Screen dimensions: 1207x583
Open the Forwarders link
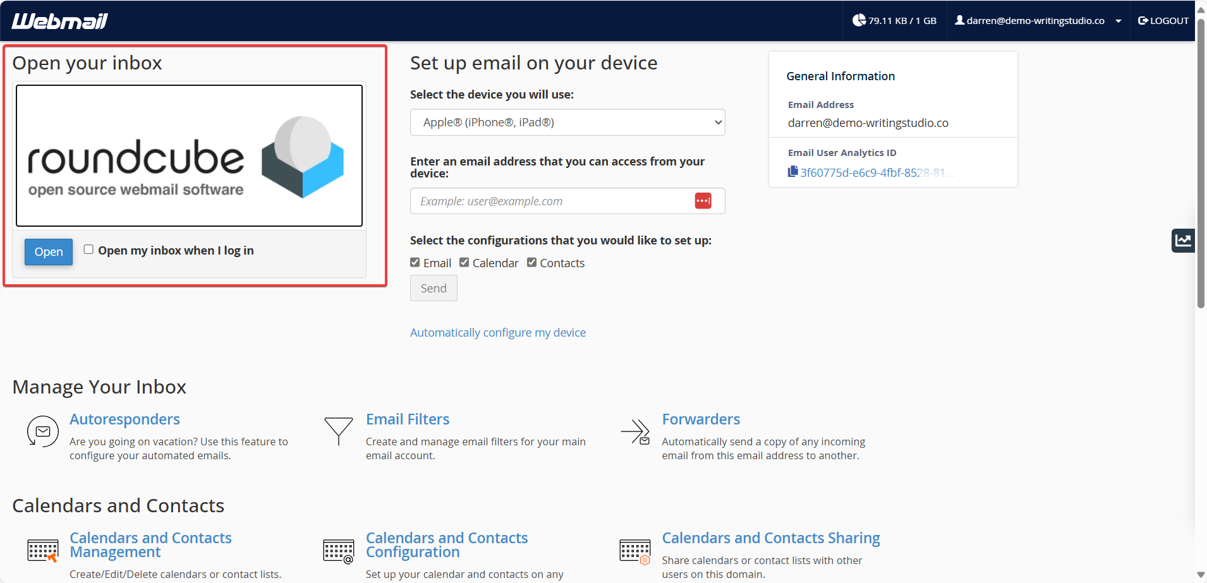coord(701,419)
